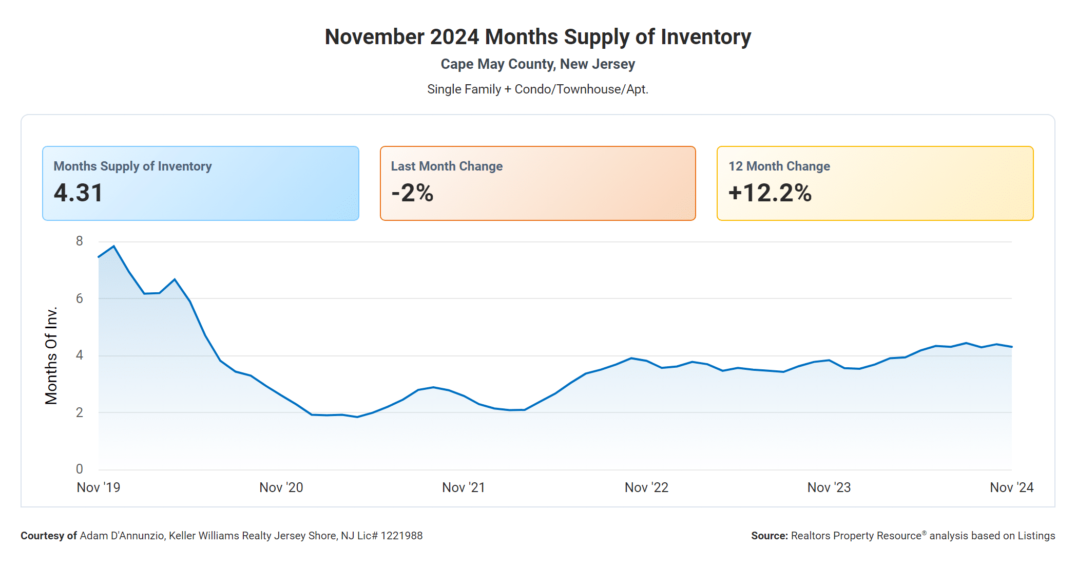Viewport: 1076px width, 565px height.
Task: Select the Nov '20 x-axis label
Action: coord(281,487)
